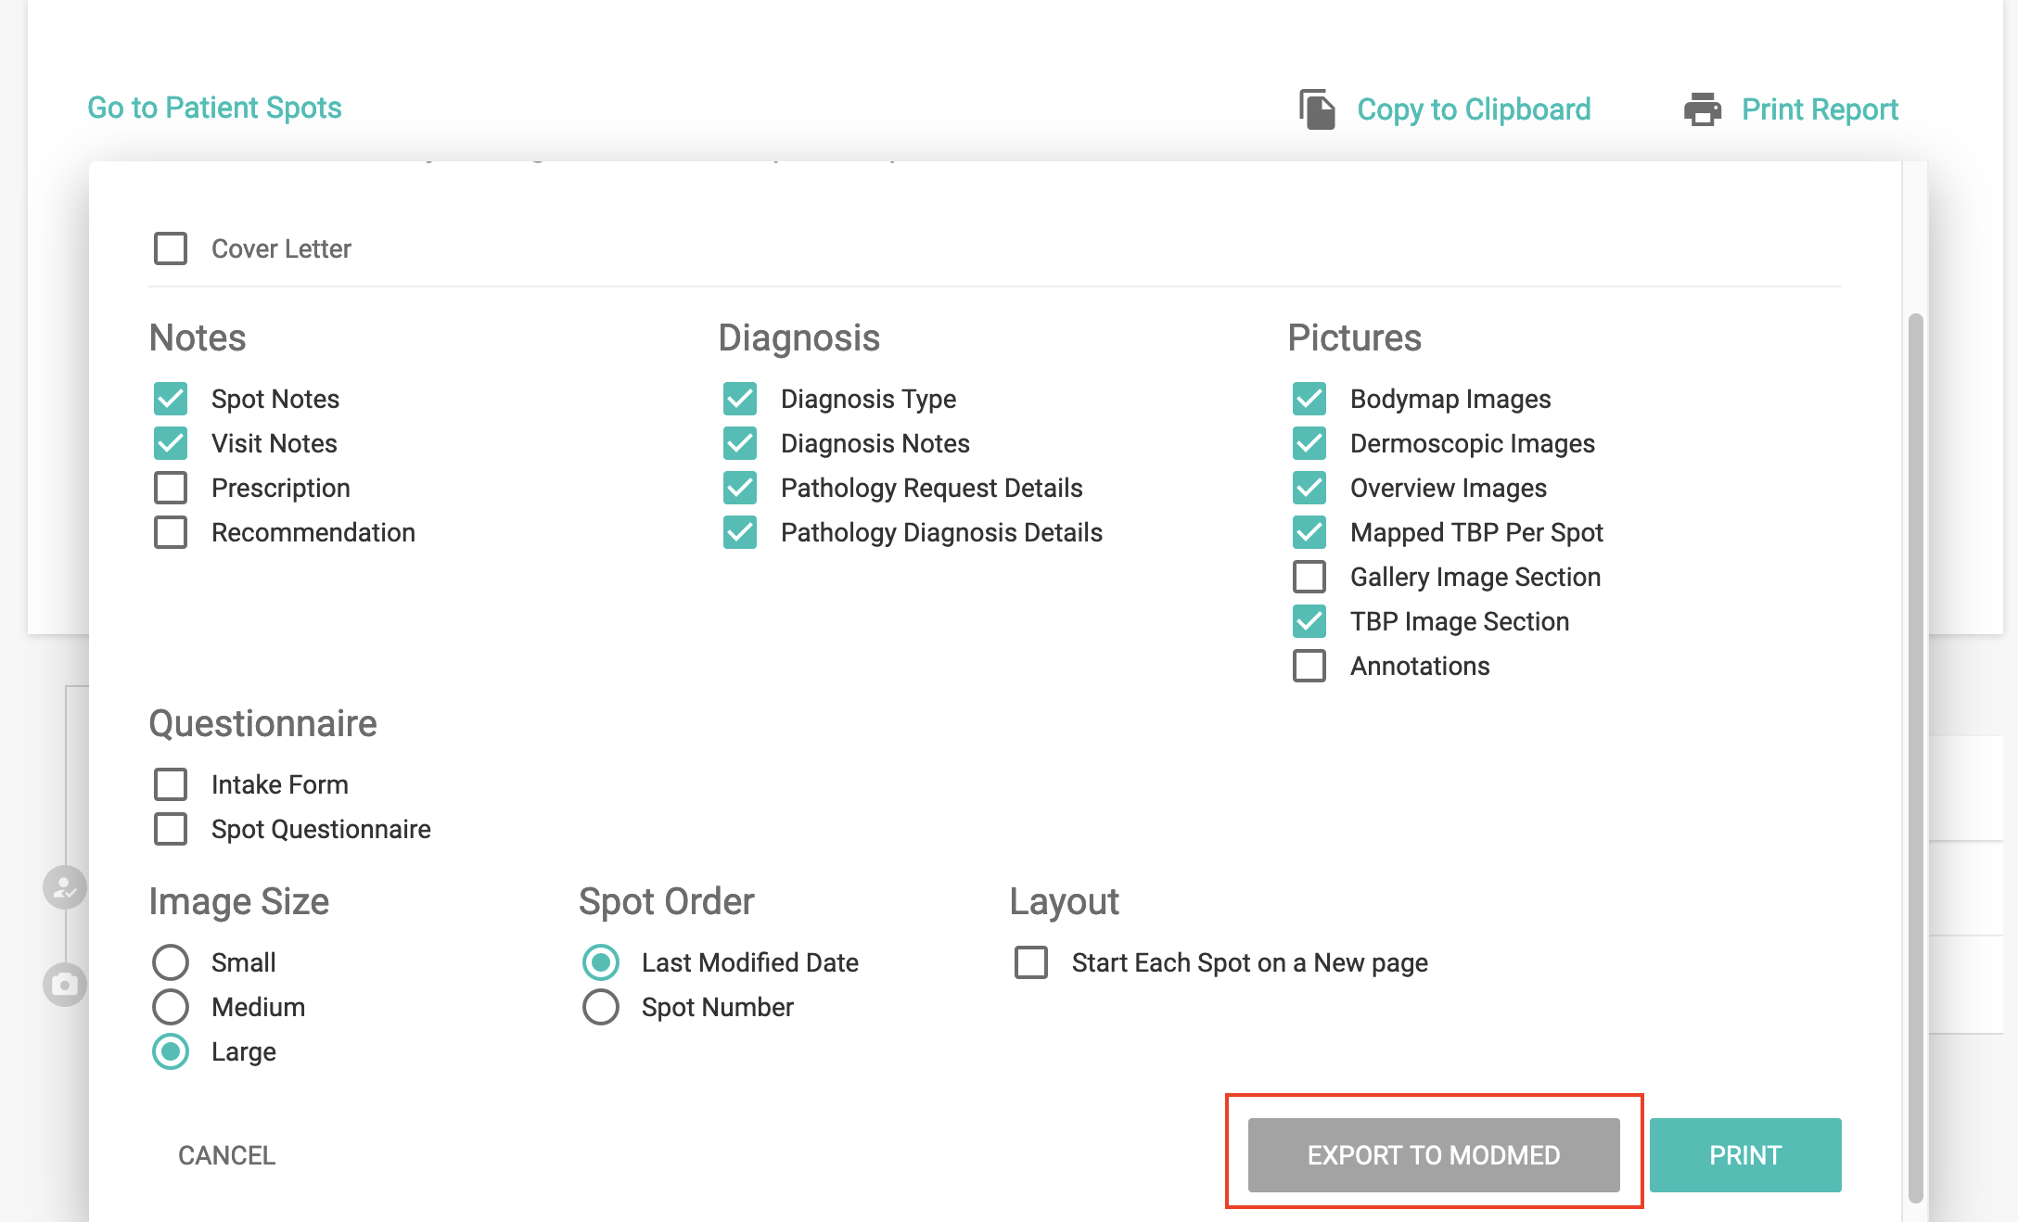
Task: Click the Print Report link
Action: click(1819, 109)
